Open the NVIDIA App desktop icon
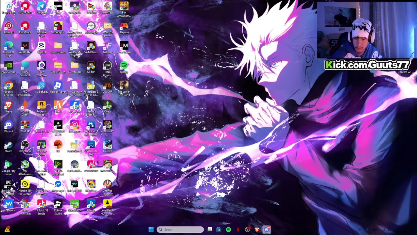 coord(8,68)
